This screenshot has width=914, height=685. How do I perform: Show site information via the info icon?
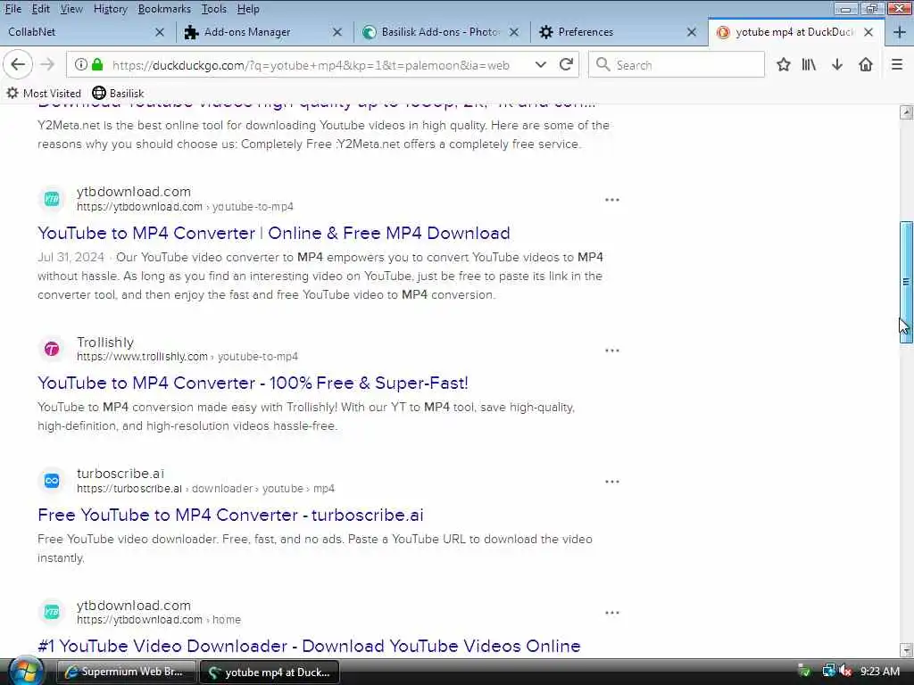pos(81,64)
